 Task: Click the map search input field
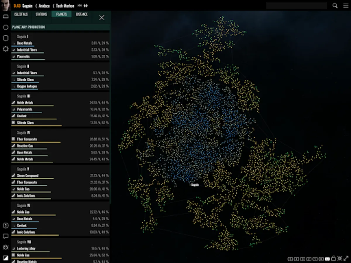[x=297, y=6]
